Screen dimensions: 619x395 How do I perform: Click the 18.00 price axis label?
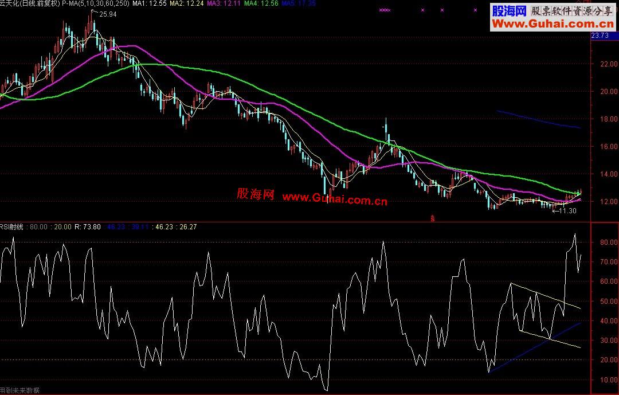[x=609, y=119]
